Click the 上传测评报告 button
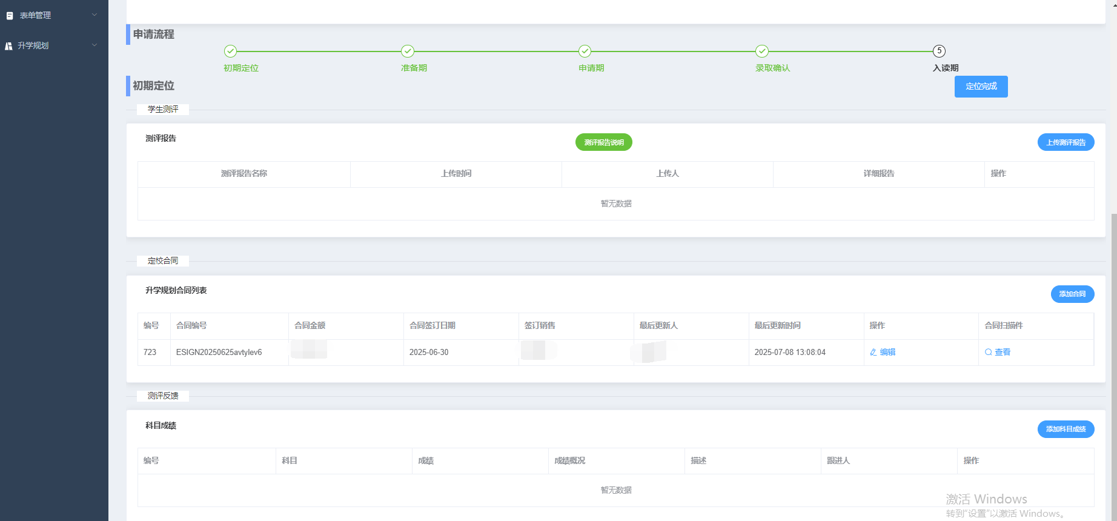Image resolution: width=1117 pixels, height=521 pixels. click(x=1066, y=142)
